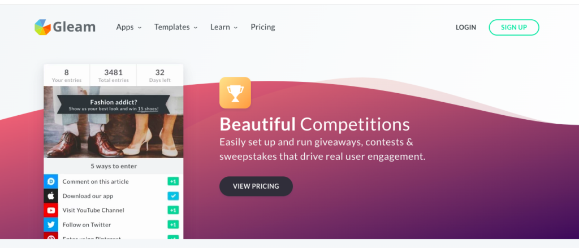Click the golden trophy competitions icon
Image resolution: width=579 pixels, height=248 pixels.
235,93
